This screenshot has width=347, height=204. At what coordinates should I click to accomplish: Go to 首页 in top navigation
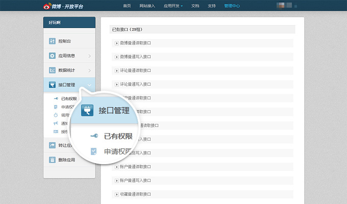[x=127, y=6]
